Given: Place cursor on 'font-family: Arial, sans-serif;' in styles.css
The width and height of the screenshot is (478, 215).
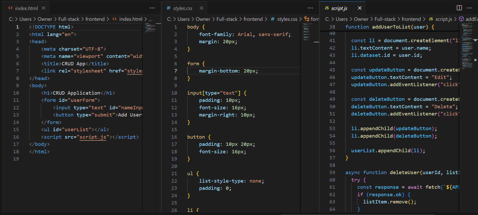Looking at the screenshot, I should point(245,34).
